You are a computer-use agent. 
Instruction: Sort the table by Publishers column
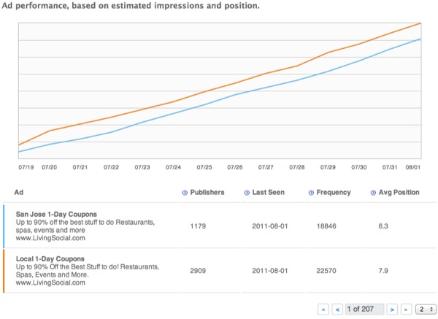pos(207,193)
